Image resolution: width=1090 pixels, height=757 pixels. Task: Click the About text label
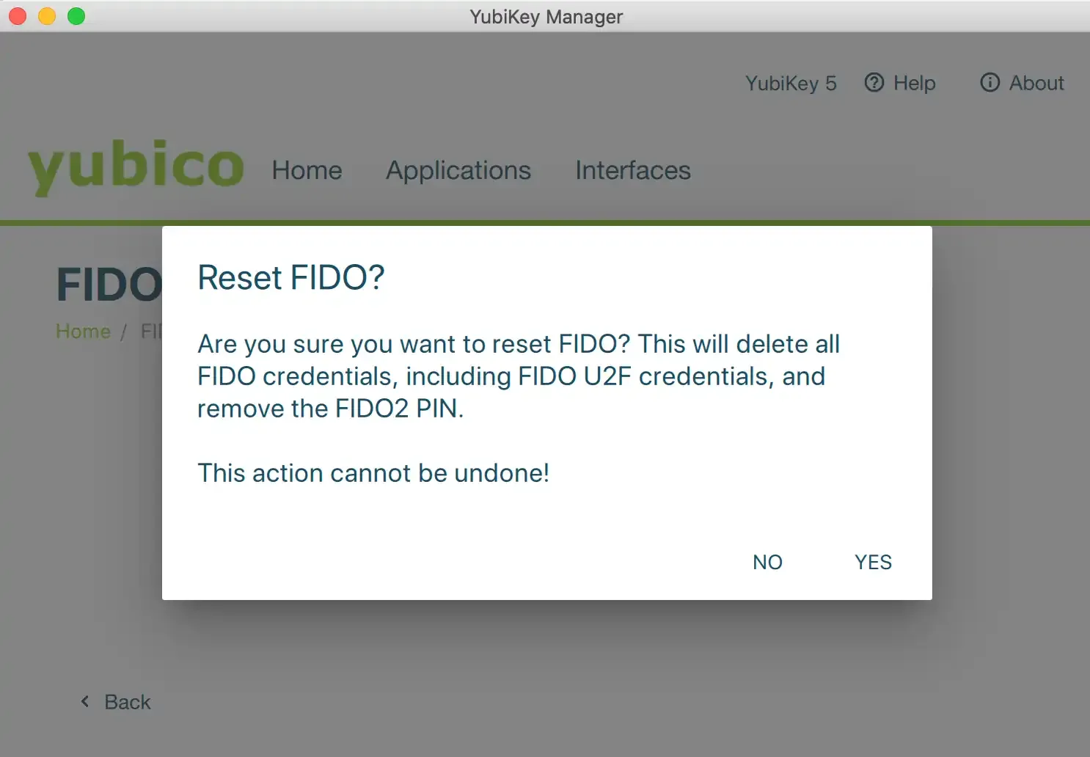pyautogui.click(x=1036, y=83)
